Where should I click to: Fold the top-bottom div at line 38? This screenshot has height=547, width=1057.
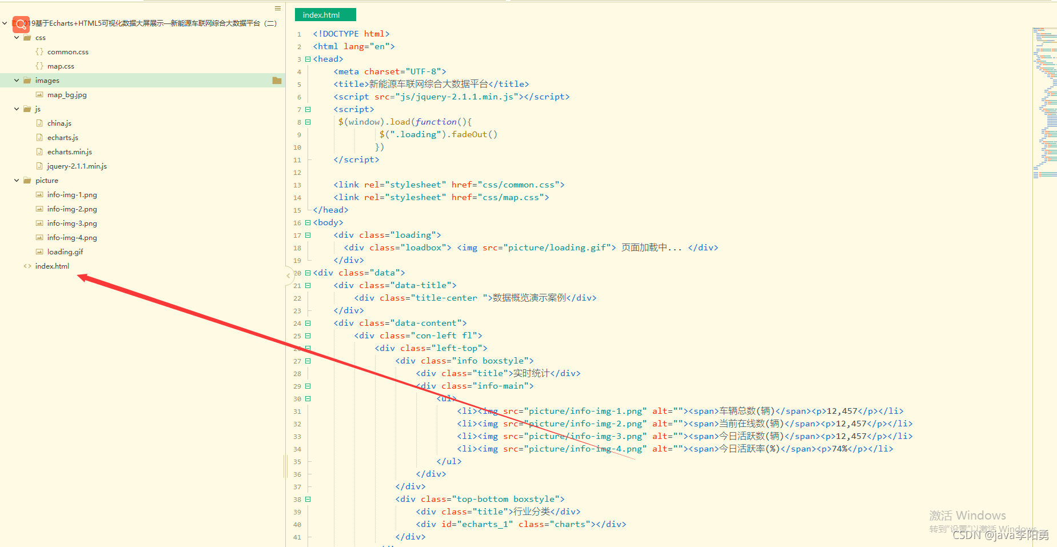[x=308, y=499]
